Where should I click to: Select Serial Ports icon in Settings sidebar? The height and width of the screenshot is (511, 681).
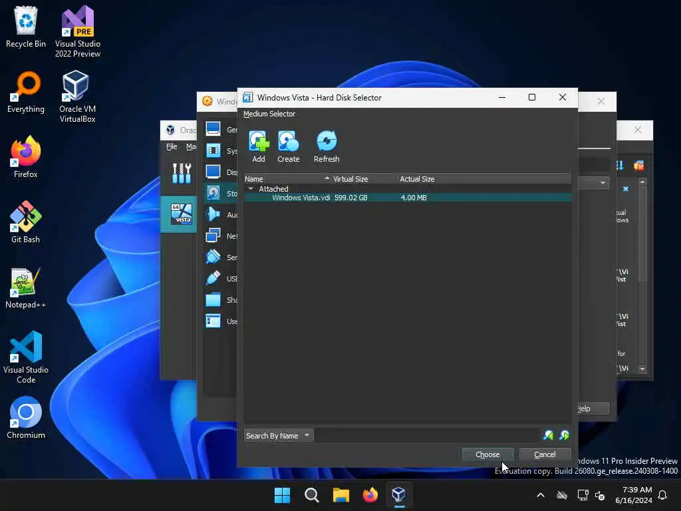click(x=213, y=257)
